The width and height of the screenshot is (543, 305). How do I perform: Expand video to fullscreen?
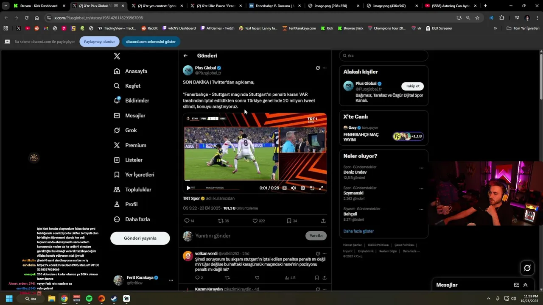coord(321,188)
